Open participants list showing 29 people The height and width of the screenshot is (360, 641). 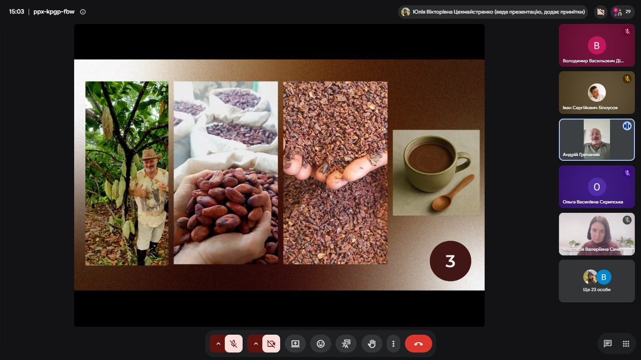622,12
